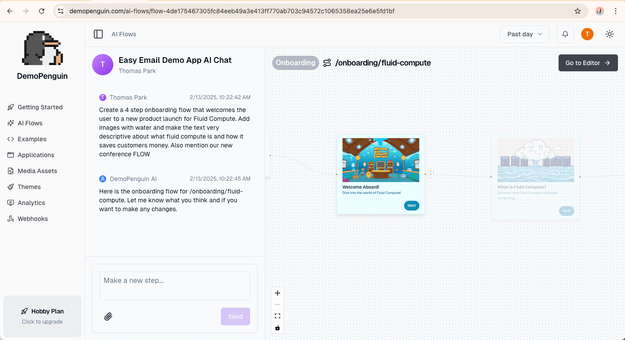Image resolution: width=625 pixels, height=340 pixels.
Task: Click the Send button
Action: pyautogui.click(x=235, y=317)
